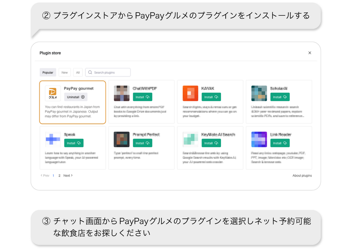Close the Plugin store dialog
The width and height of the screenshot is (348, 250).
[310, 53]
